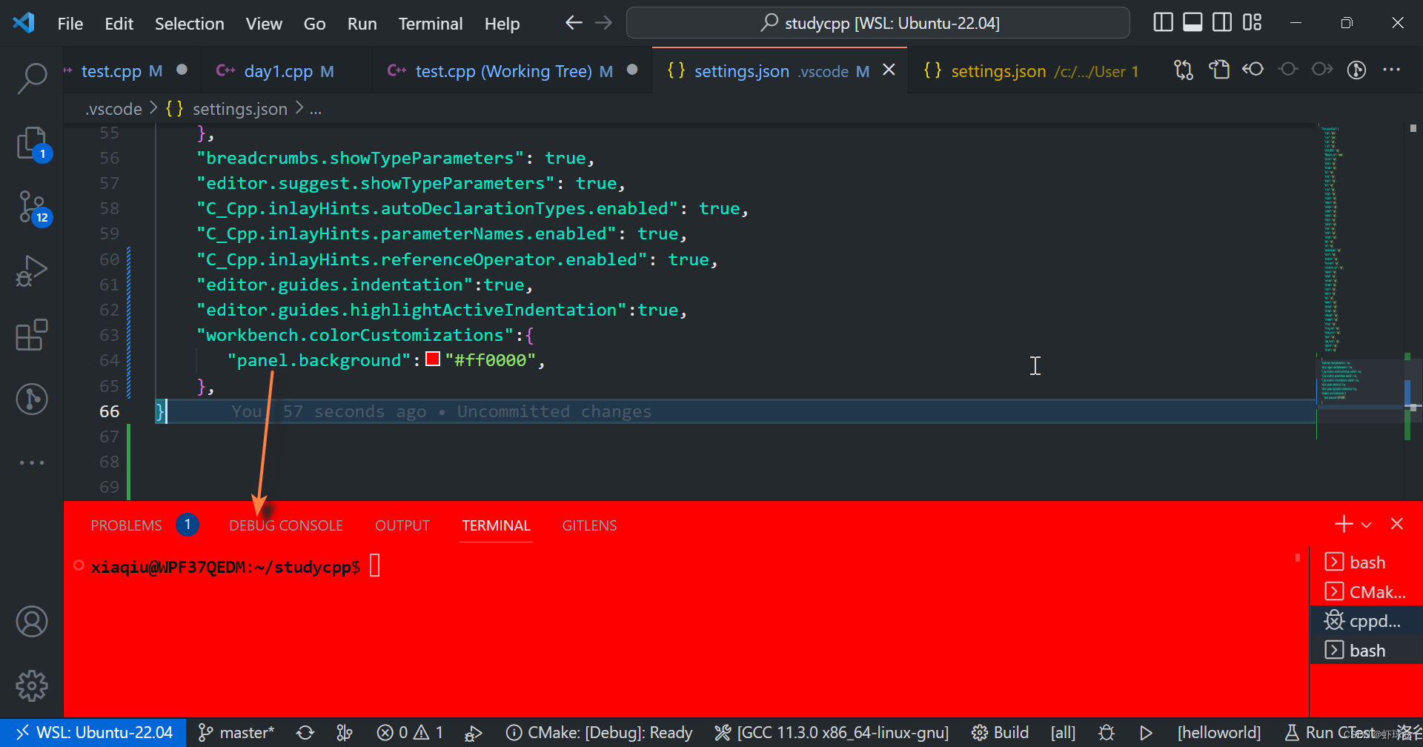
Task: Toggle the primary side bar layout icon
Action: click(x=1164, y=23)
